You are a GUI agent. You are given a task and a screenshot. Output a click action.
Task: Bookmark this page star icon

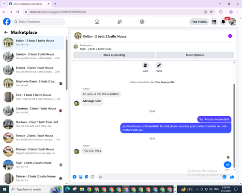(212, 12)
